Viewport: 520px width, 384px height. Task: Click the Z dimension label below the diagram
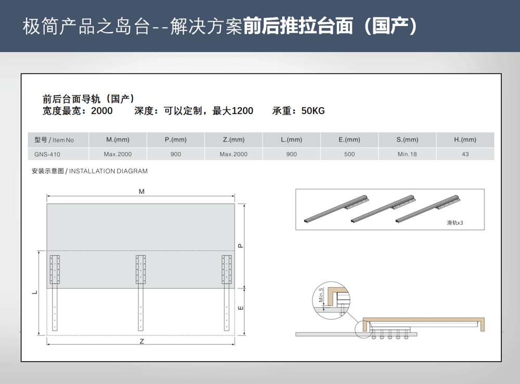coord(141,341)
